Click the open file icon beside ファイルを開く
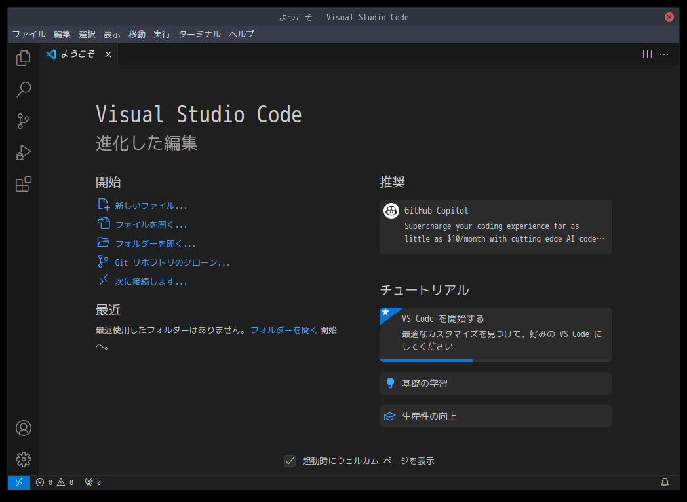 click(x=104, y=223)
